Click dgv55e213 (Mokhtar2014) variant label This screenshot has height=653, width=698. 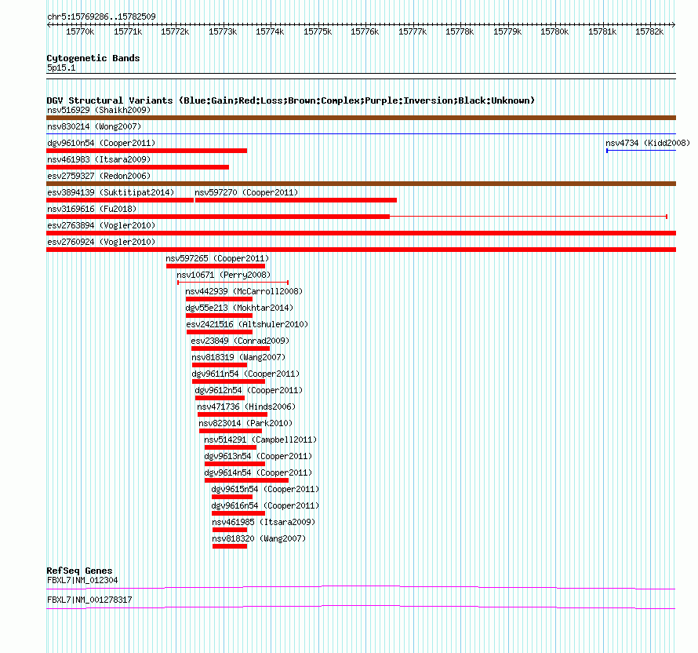pos(239,308)
